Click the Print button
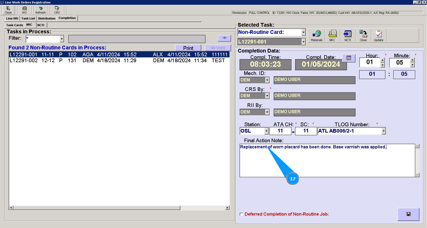The height and width of the screenshot is (228, 427). point(188,48)
